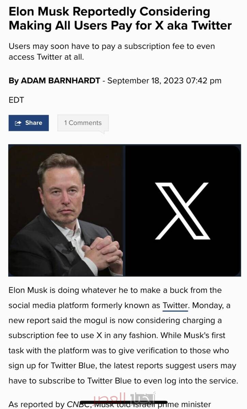247x409 pixels.
Task: Click the subscription fee subheading text
Action: pos(111,51)
